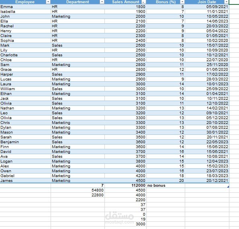The height and width of the screenshot is (229, 239).
Task: Select the cell containing Emma
Action: (x=25, y=7)
